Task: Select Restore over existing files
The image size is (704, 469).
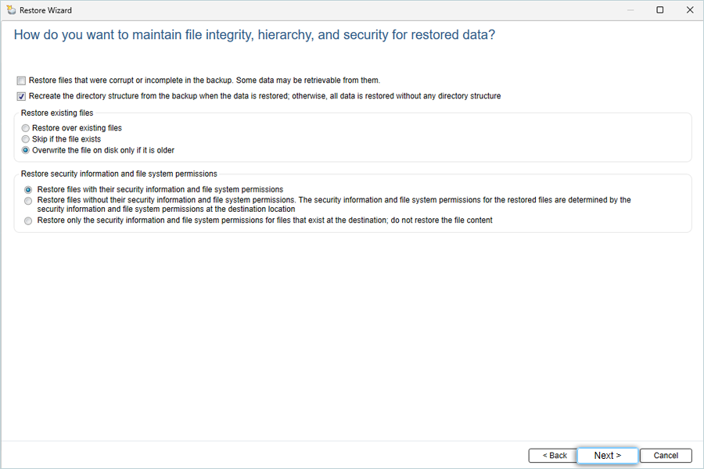Action: (x=26, y=128)
